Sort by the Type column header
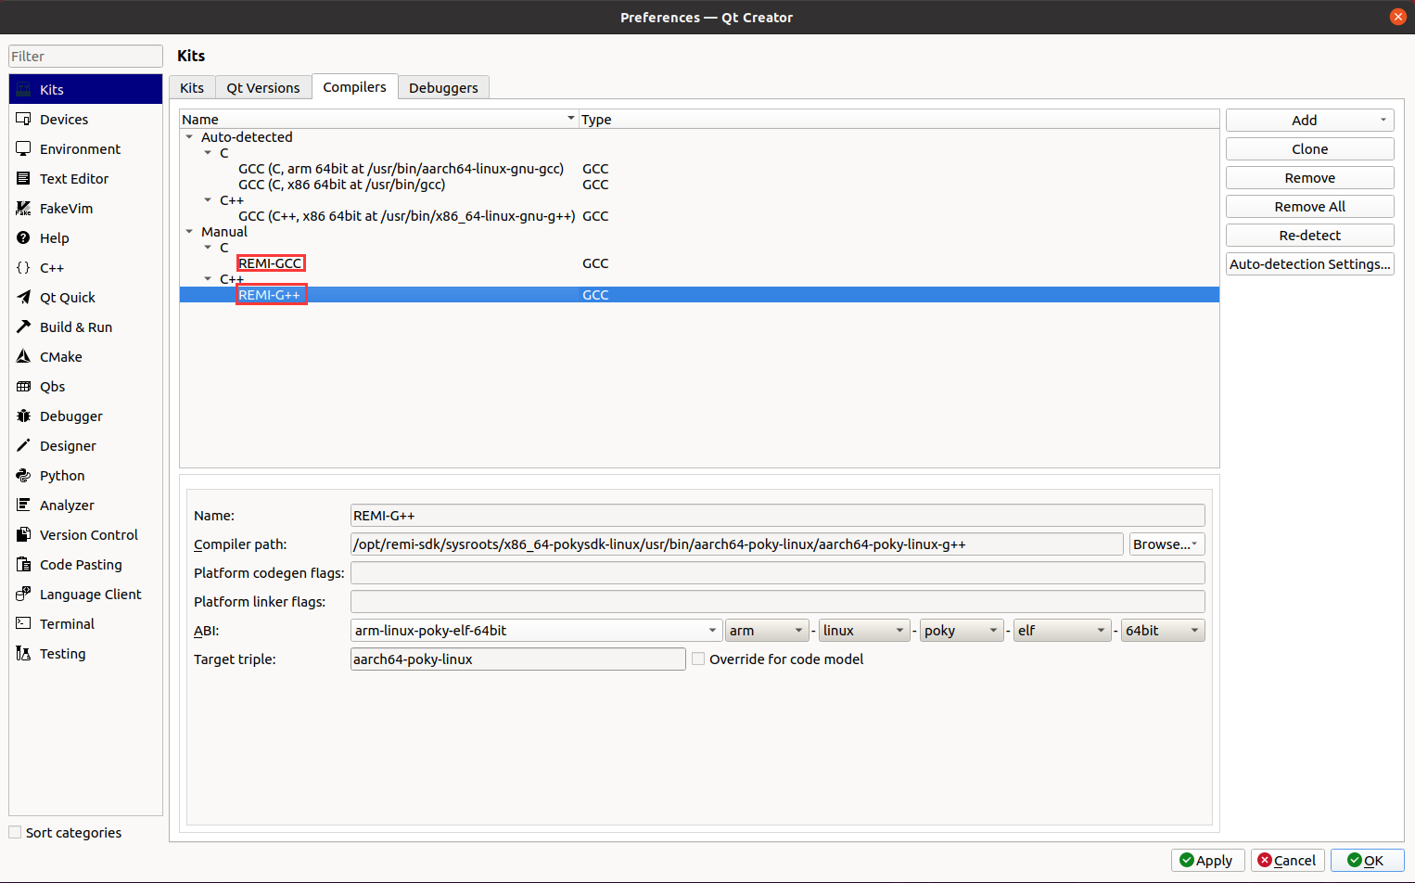Screen dimensions: 1415x883 899,120
